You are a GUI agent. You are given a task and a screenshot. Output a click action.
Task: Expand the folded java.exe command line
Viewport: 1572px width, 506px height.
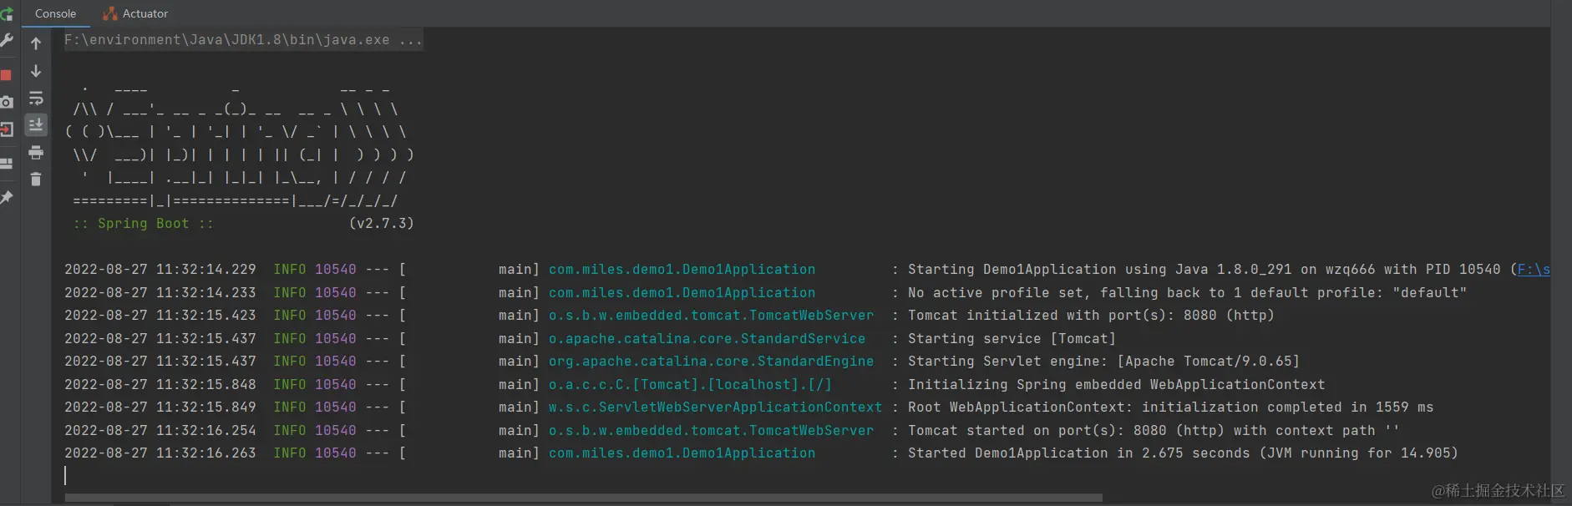[410, 40]
